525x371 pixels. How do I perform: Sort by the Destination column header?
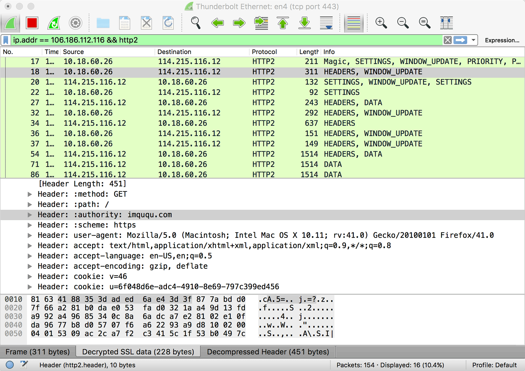[202, 52]
